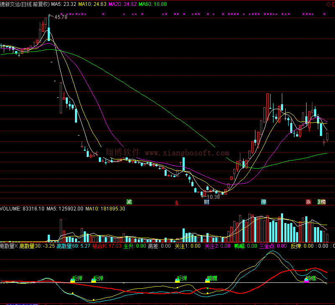Image resolution: width=335 pixels, height=305 pixels.
Task: Click the 离差: 0.00 value
Action: [x=160, y=246]
